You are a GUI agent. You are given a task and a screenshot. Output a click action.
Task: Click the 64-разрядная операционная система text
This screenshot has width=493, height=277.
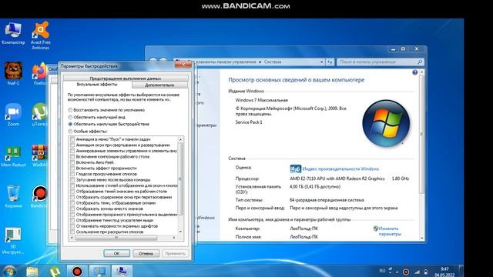327,200
